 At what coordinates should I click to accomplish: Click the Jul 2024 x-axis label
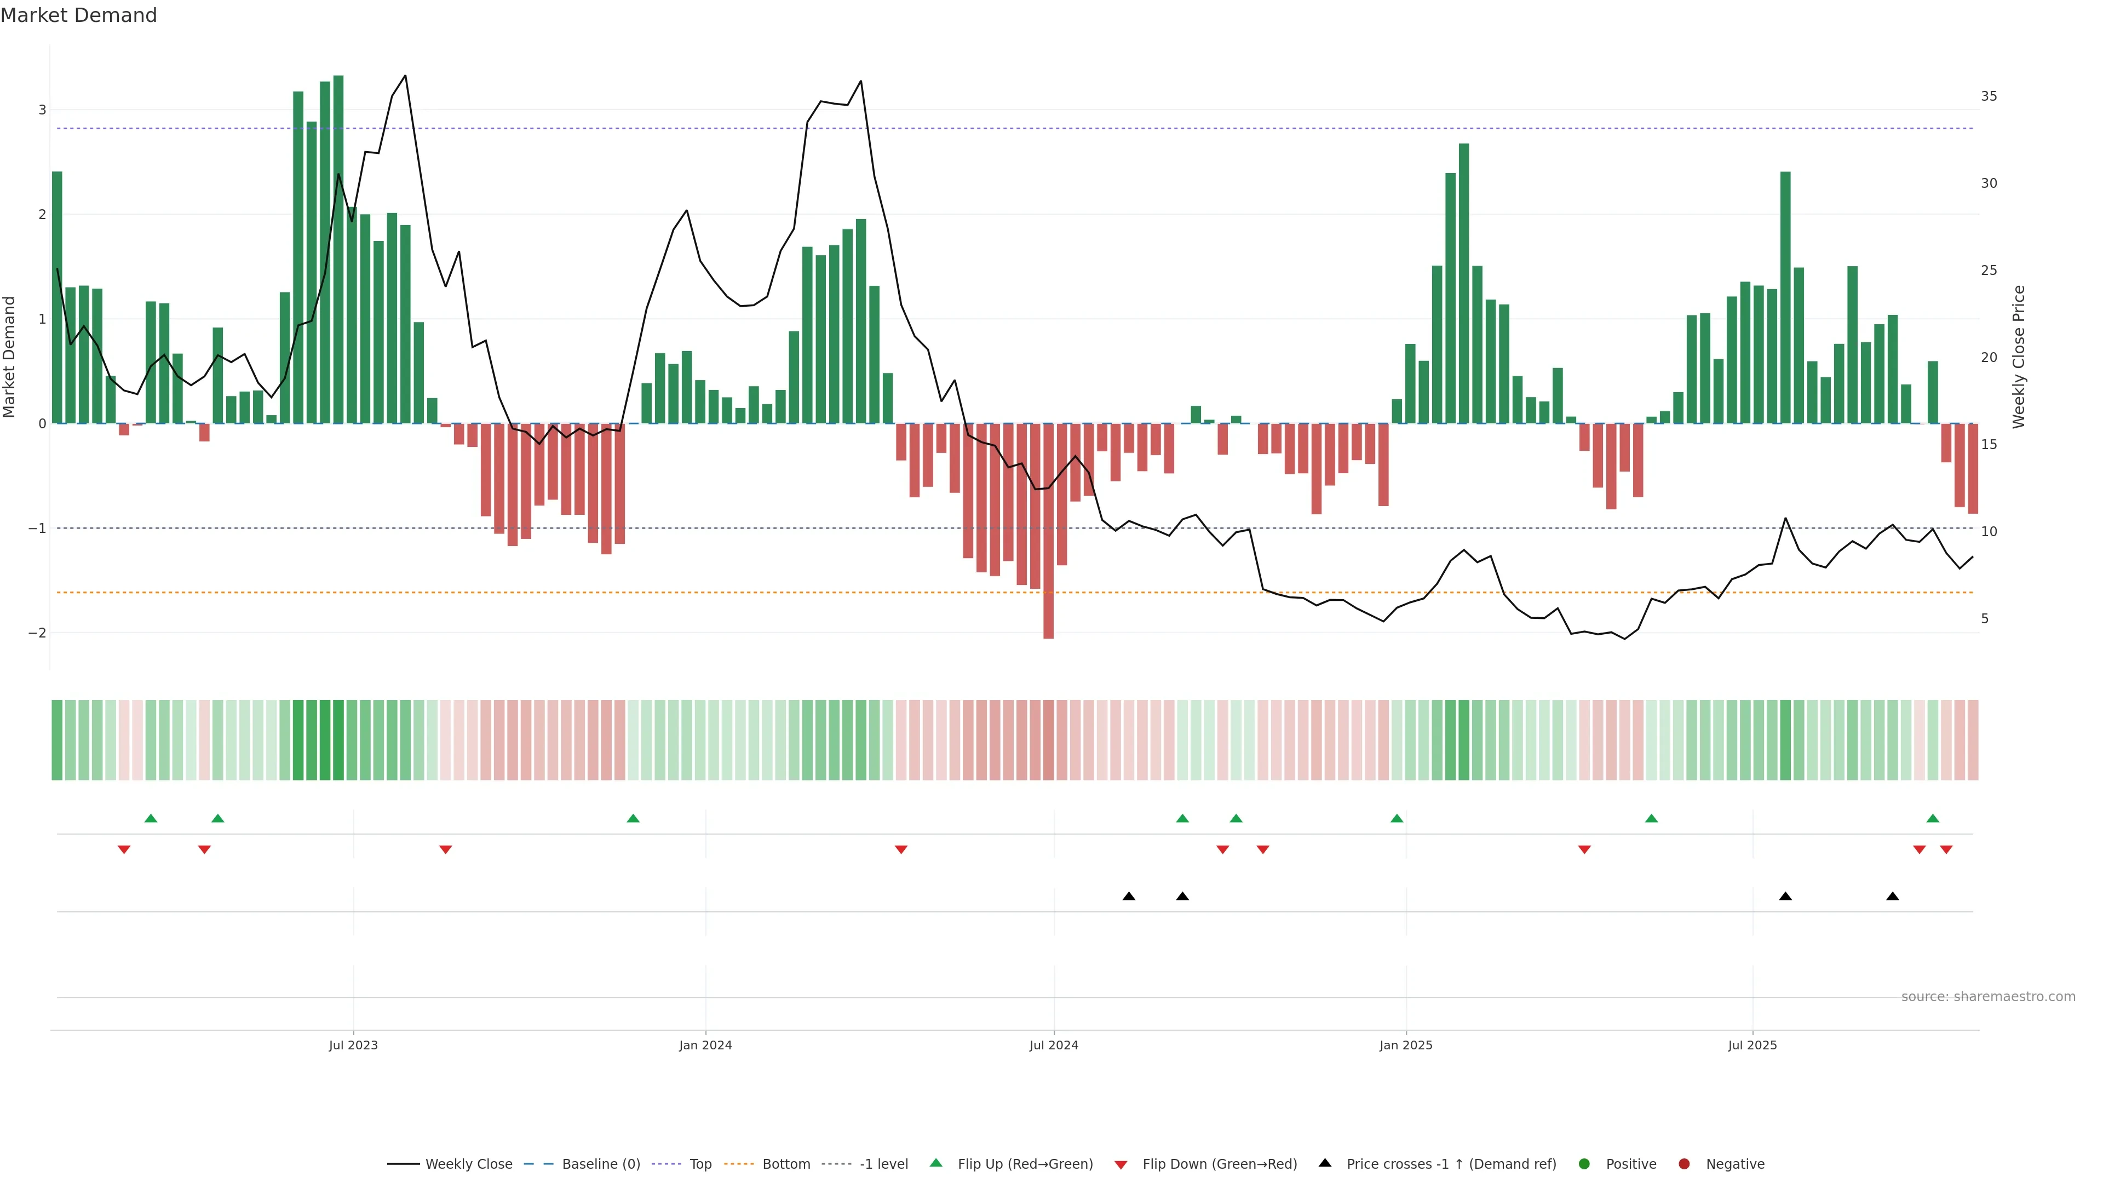pyautogui.click(x=1053, y=1045)
